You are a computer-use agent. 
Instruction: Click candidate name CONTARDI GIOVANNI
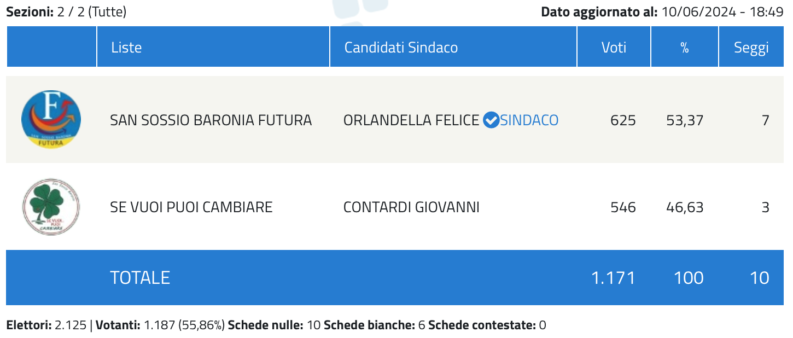[x=411, y=207]
